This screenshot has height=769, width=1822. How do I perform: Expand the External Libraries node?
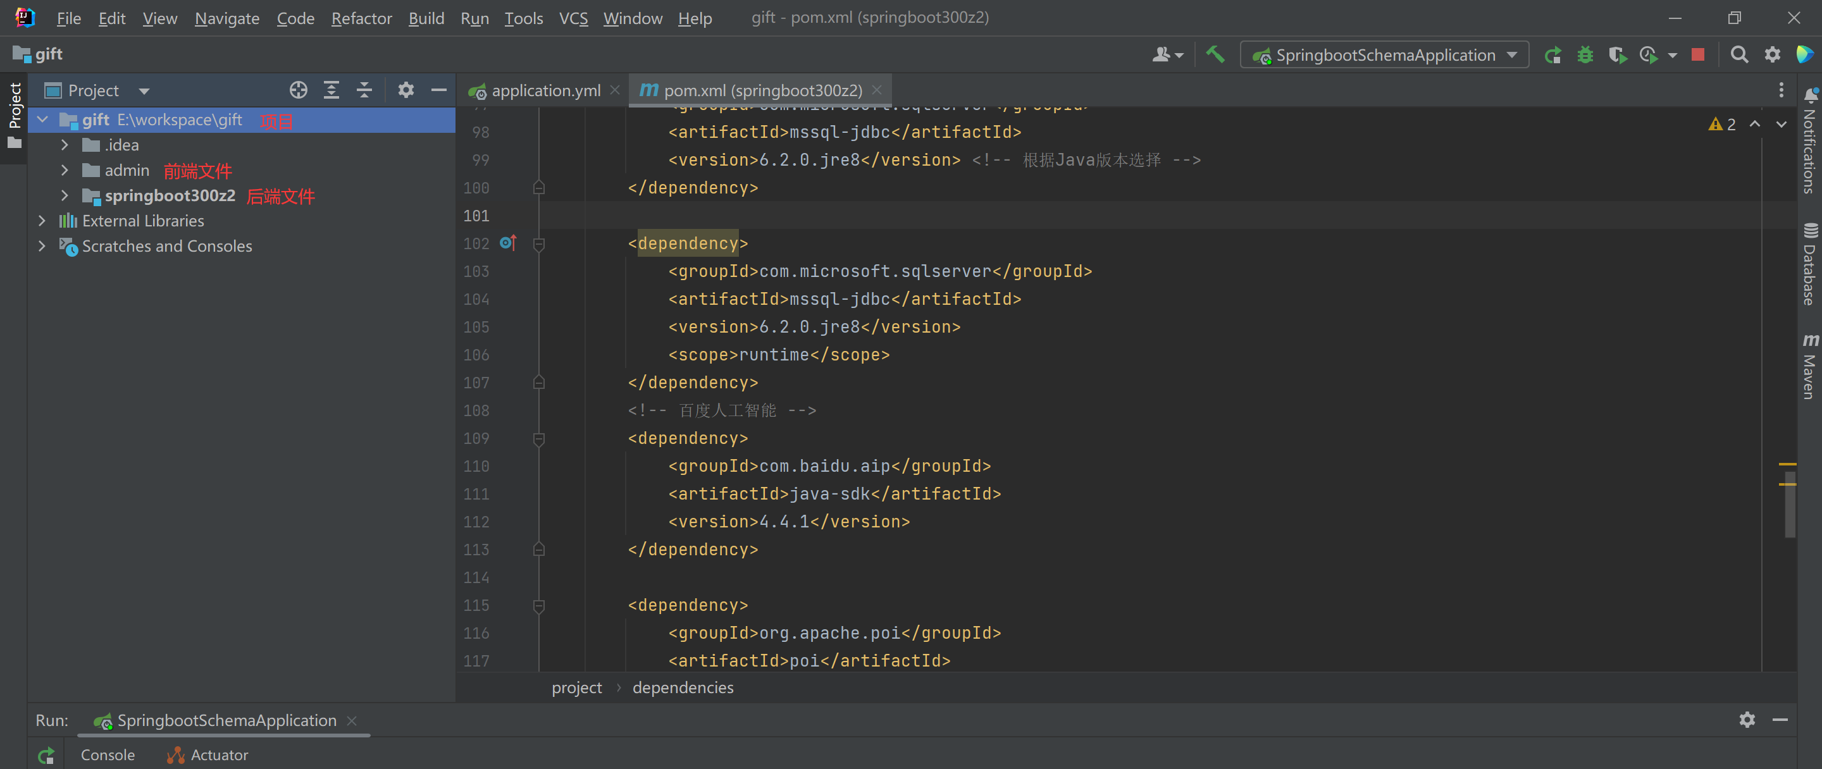point(42,221)
